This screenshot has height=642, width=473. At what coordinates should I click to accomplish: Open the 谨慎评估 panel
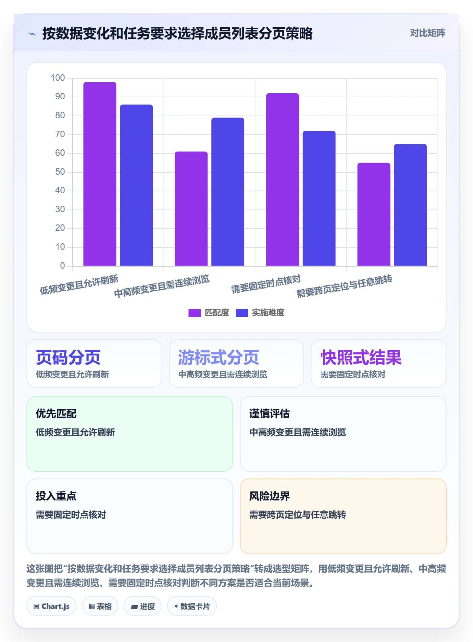coord(343,434)
